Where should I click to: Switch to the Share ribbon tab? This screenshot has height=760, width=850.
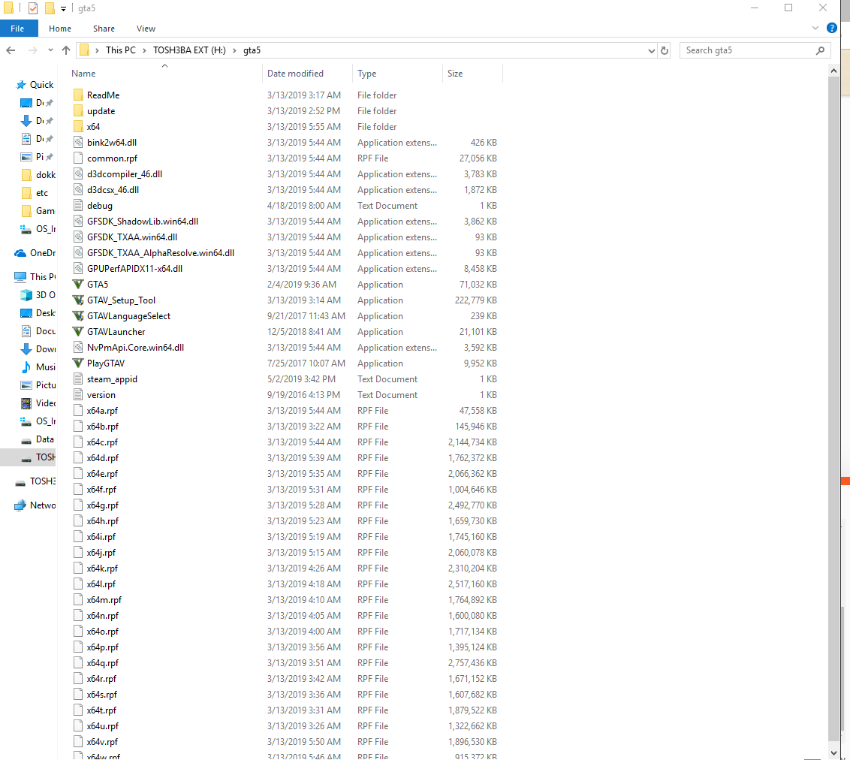(104, 29)
